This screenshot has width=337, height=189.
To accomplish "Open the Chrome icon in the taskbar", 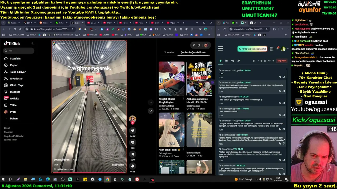I will click(107, 180).
